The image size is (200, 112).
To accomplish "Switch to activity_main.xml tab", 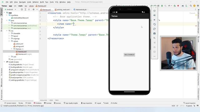I will point(62,10).
